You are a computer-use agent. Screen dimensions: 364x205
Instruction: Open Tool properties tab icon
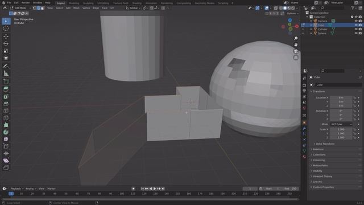[304, 79]
